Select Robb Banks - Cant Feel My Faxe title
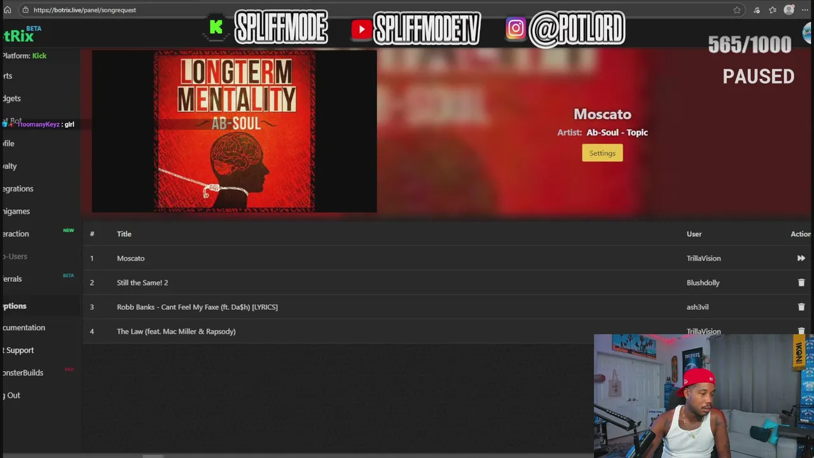 (197, 307)
